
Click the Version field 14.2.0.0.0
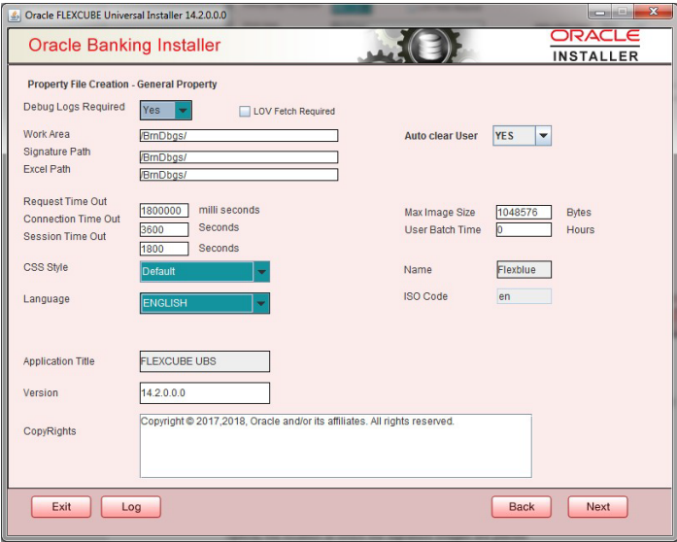pos(205,393)
